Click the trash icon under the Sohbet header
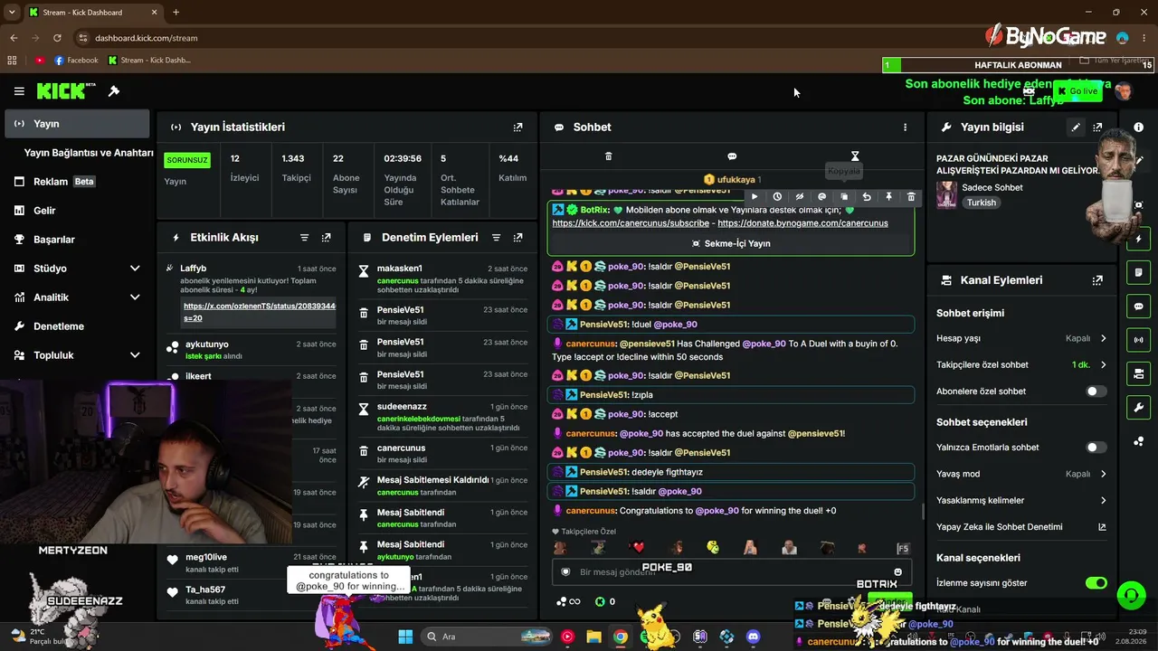This screenshot has height=651, width=1158. tap(608, 156)
